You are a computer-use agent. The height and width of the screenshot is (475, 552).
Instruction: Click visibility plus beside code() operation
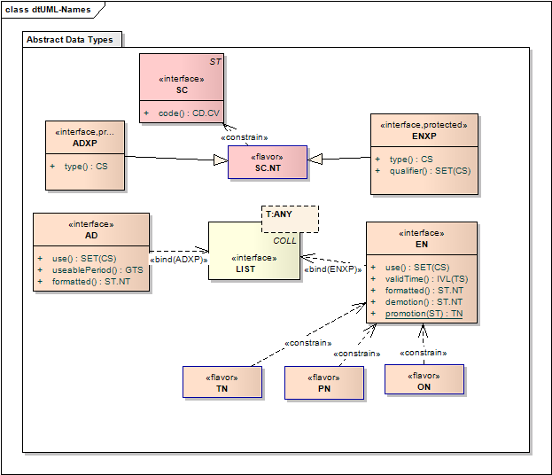(x=146, y=113)
